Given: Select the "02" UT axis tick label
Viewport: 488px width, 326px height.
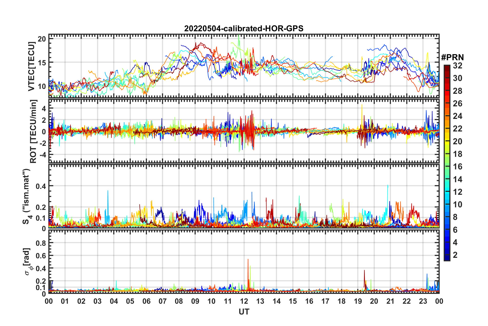Looking at the screenshot, I should (x=81, y=301).
